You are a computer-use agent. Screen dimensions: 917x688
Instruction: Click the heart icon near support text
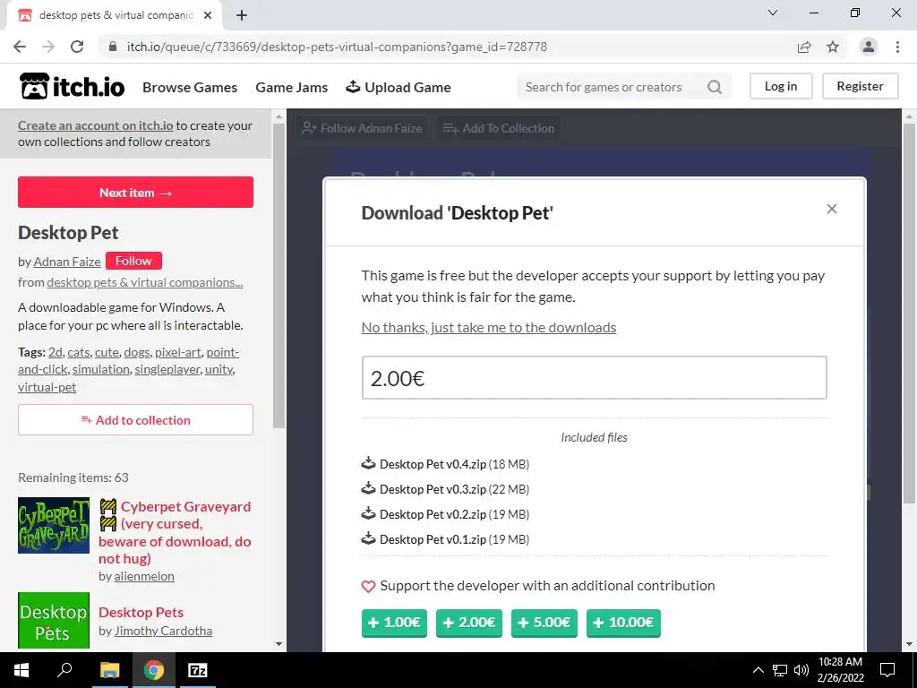click(x=368, y=586)
